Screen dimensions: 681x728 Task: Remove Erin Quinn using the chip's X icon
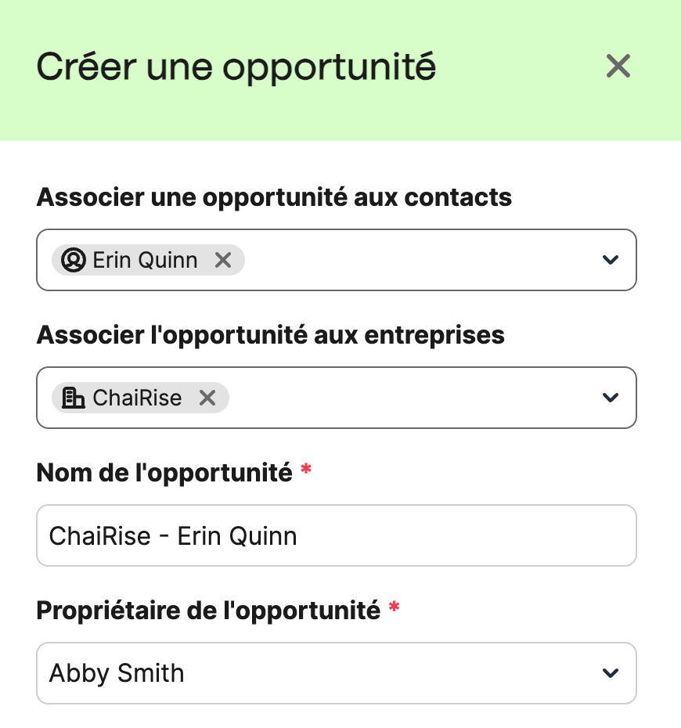tap(223, 259)
